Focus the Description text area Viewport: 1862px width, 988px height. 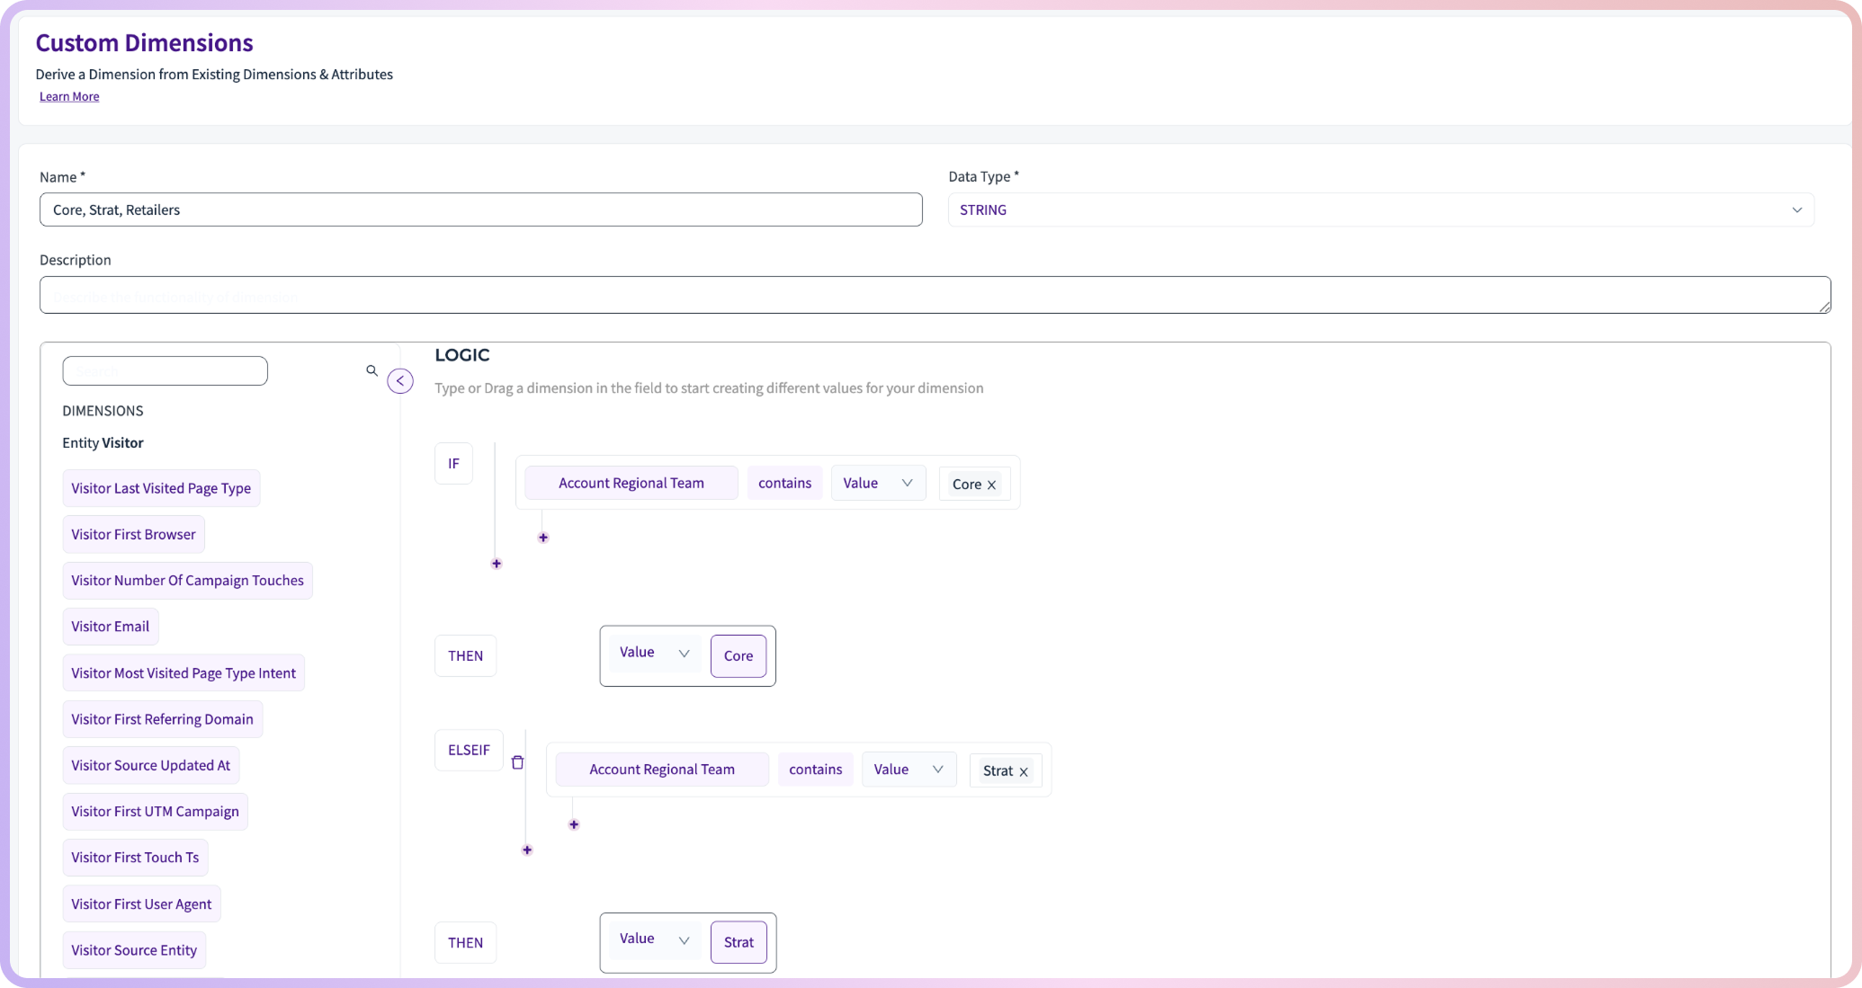tap(934, 295)
